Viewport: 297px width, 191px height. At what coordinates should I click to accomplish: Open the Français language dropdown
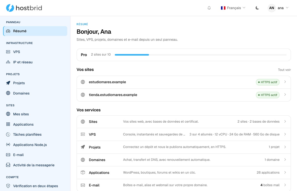[233, 8]
